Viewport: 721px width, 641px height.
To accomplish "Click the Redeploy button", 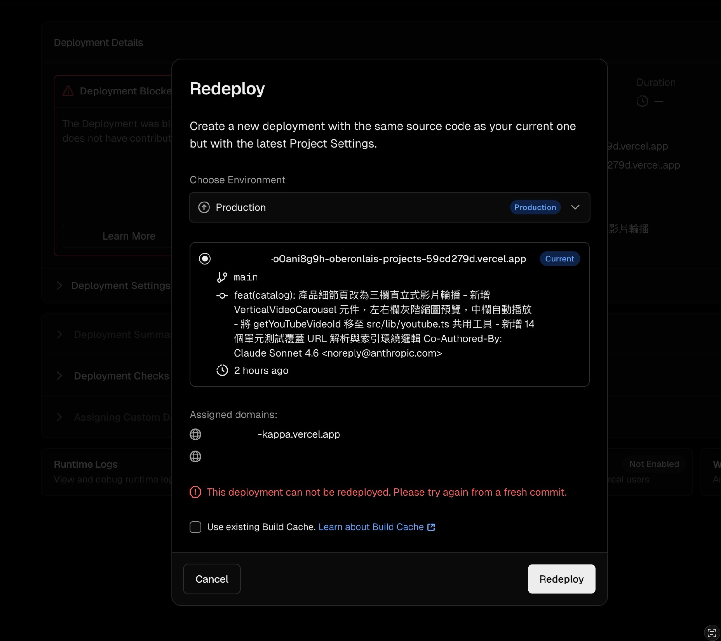I will [561, 579].
